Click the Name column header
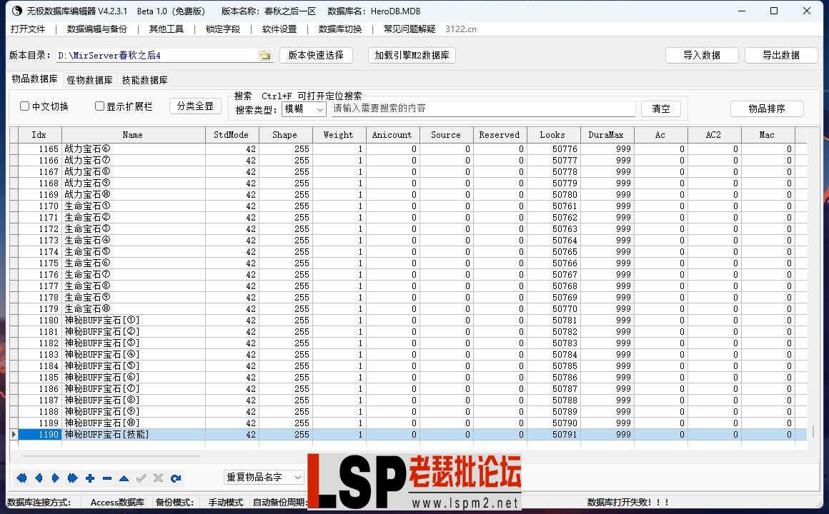829x514 pixels. pos(133,135)
